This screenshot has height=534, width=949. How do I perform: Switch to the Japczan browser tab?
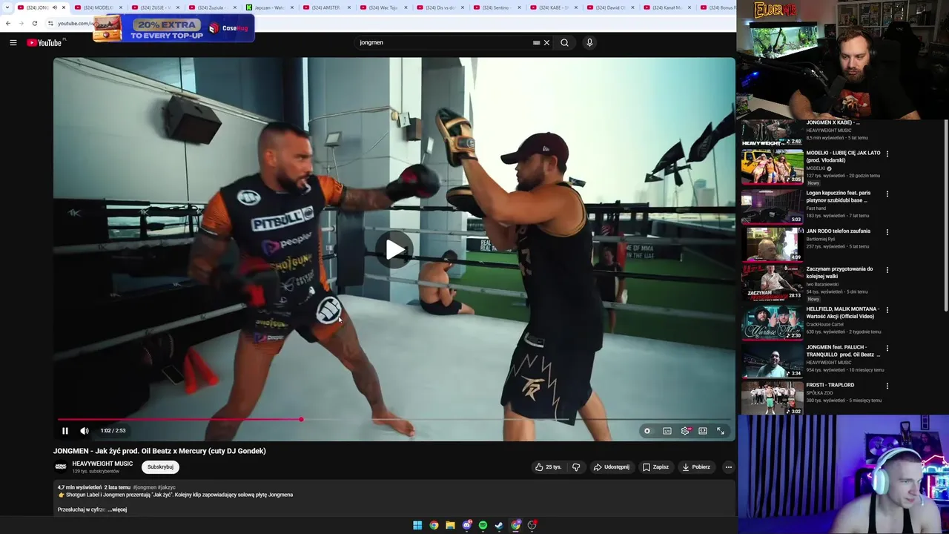tap(269, 7)
